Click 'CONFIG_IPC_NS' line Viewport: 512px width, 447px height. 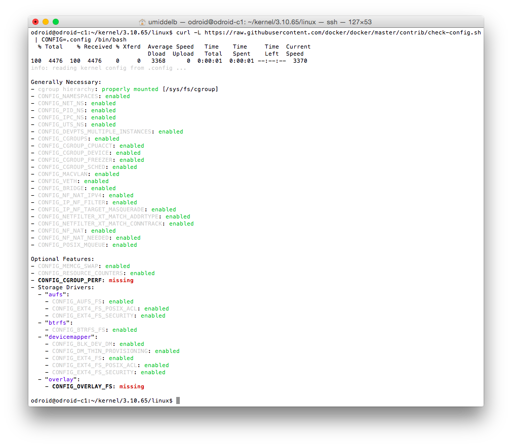(x=73, y=117)
